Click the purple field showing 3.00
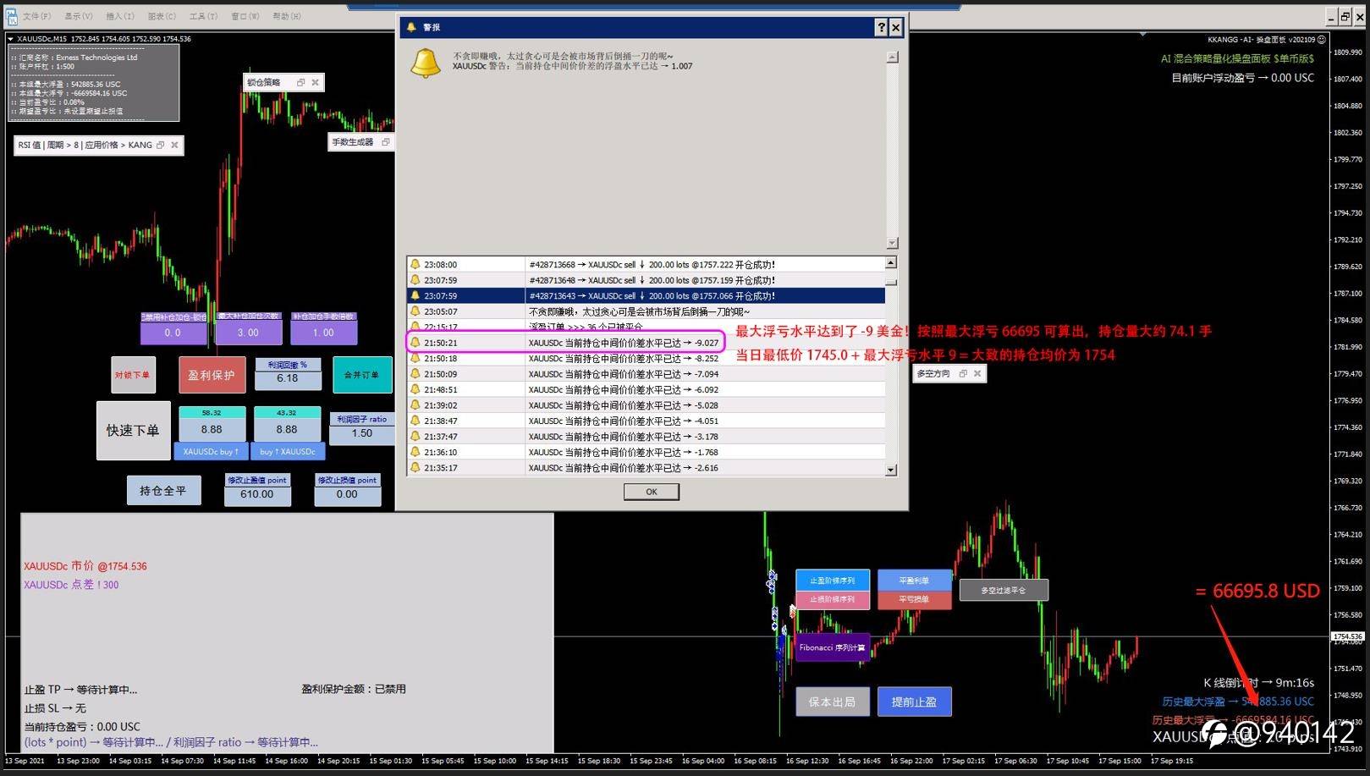The height and width of the screenshot is (776, 1370). (x=248, y=333)
